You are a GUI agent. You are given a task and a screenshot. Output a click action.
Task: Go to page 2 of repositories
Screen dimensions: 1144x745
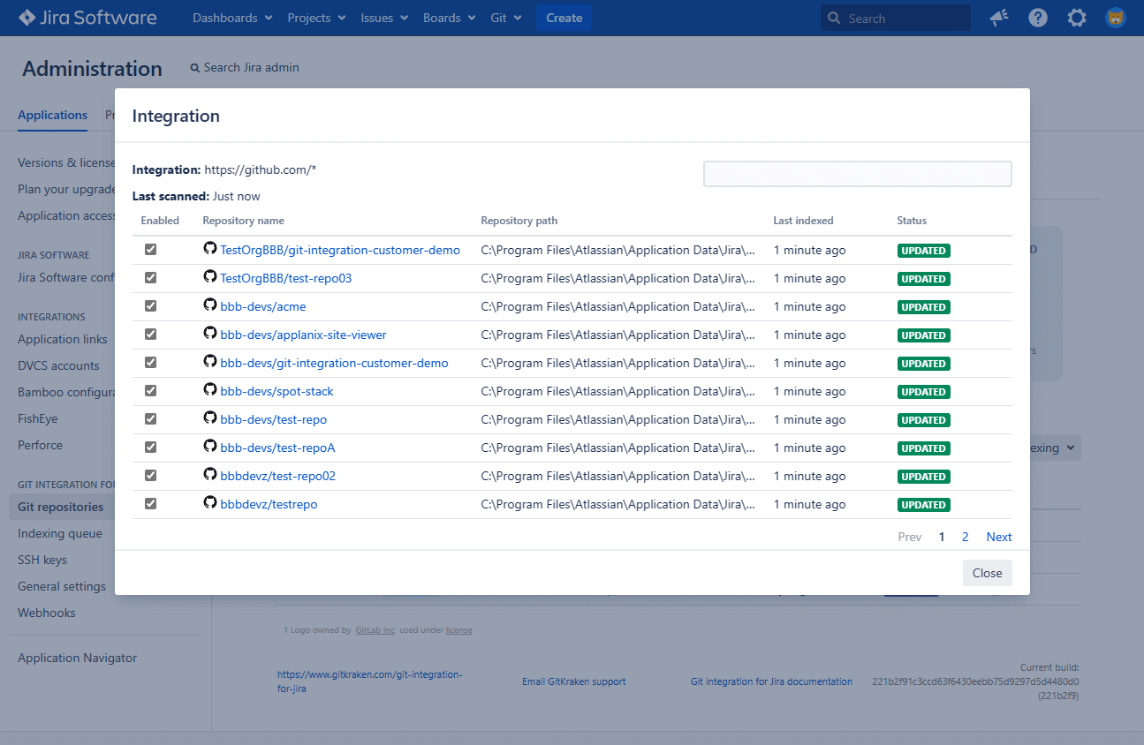pyautogui.click(x=966, y=537)
